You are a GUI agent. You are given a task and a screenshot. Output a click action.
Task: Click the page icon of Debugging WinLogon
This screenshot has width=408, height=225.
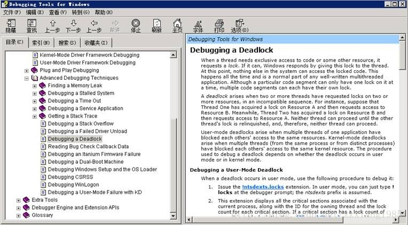tap(43, 185)
